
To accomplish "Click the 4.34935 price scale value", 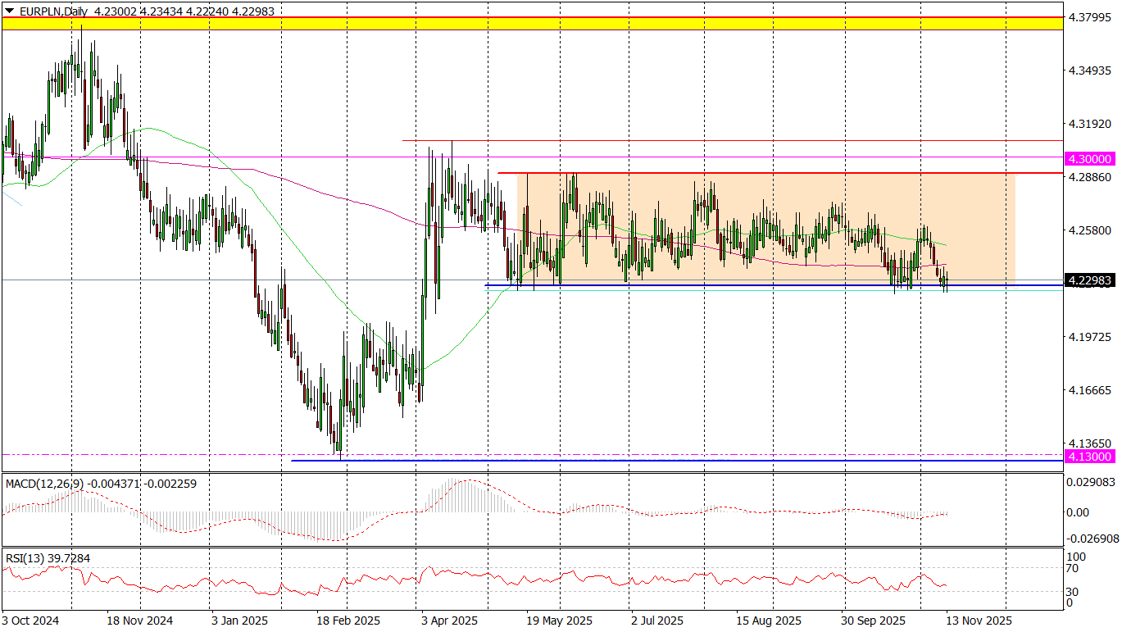I will [1091, 71].
